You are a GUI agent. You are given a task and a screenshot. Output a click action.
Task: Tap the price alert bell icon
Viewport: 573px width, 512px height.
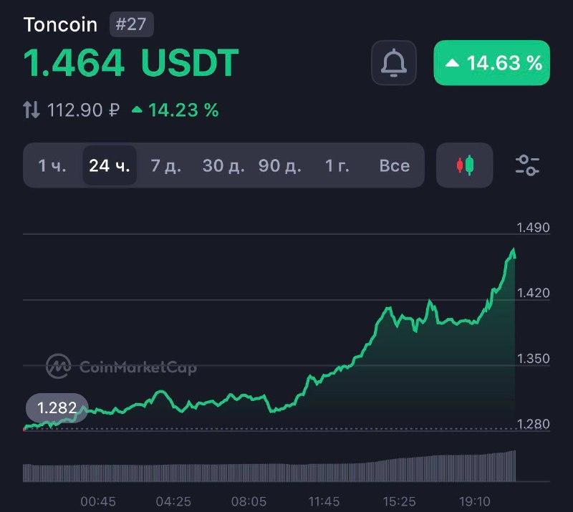pos(393,62)
